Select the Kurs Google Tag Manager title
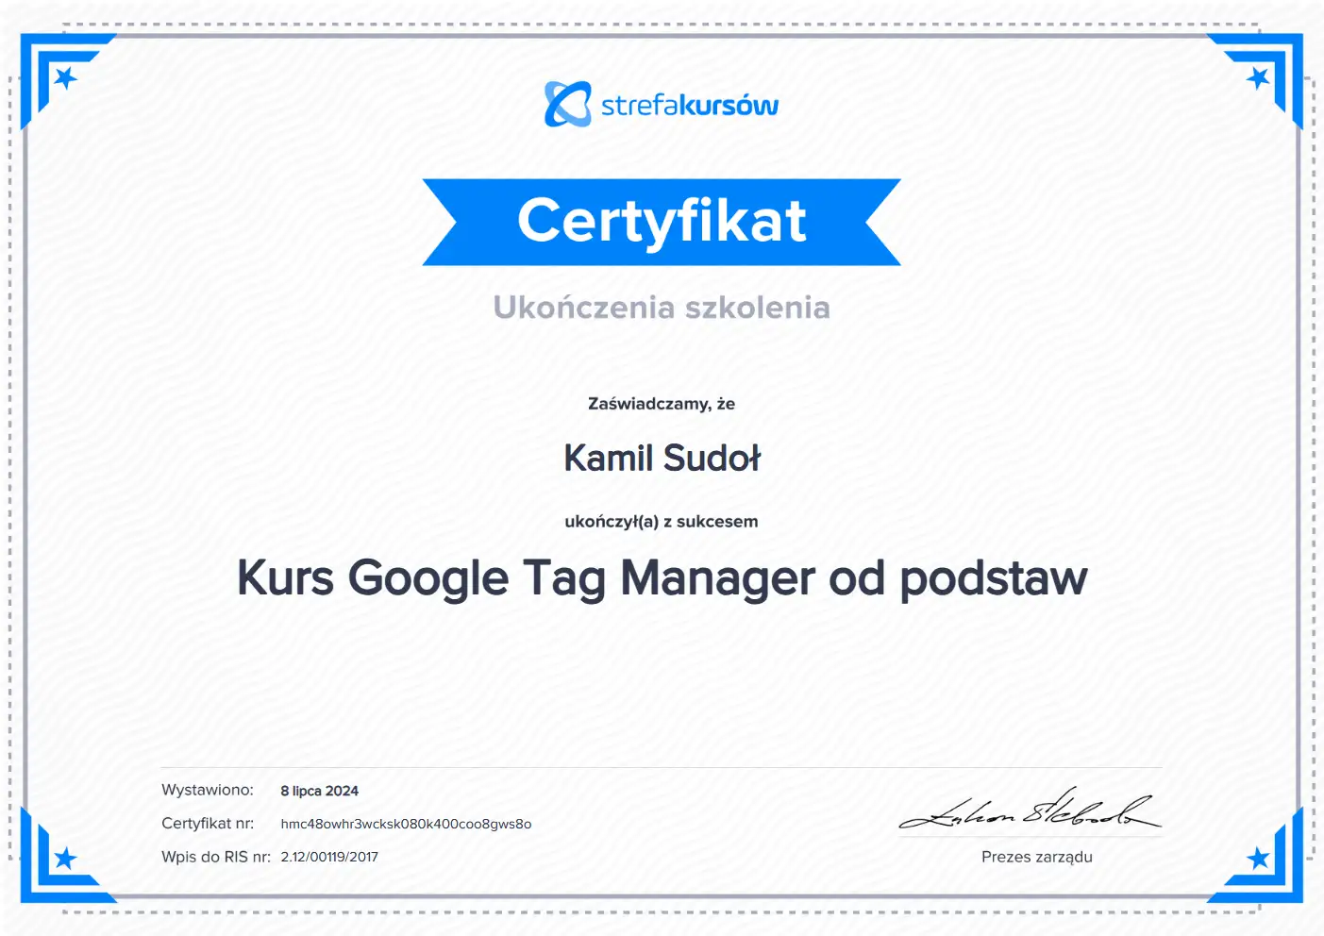Screen dimensions: 1324x936 tap(662, 578)
